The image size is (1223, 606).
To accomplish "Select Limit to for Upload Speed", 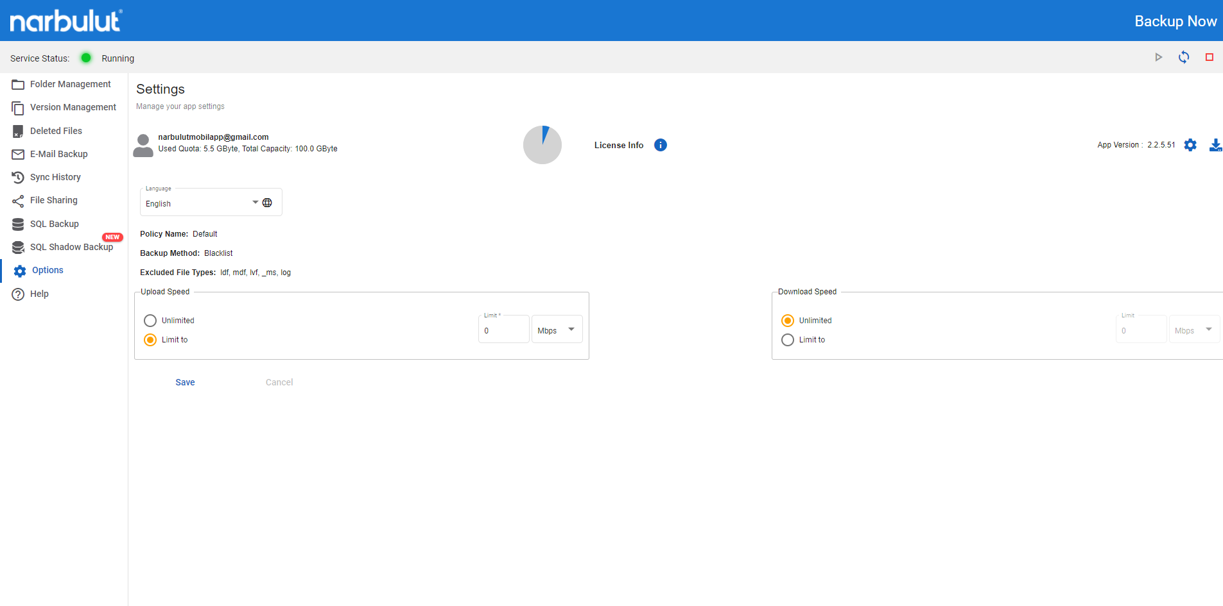I will (150, 340).
